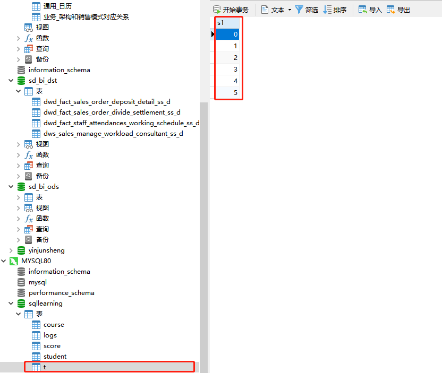Expand the 视图 node under sd_bi_ods
Screen dimensions: 442x373
[18, 208]
